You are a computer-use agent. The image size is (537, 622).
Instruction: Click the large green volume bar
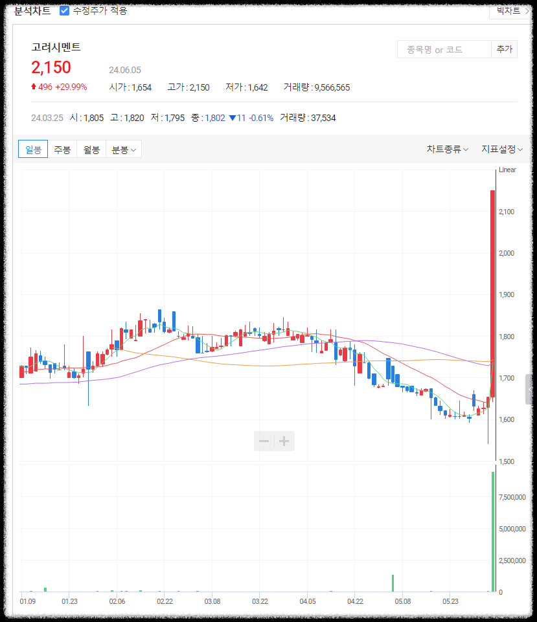pos(494,531)
